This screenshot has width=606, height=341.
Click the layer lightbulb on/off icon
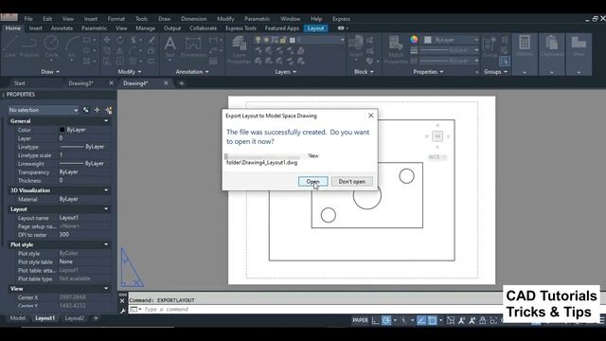pyautogui.click(x=258, y=40)
